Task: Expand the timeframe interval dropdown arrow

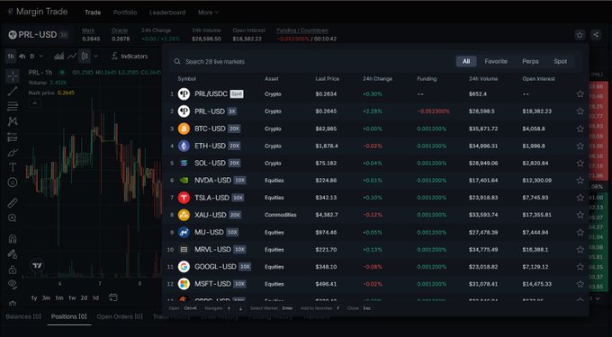Action: [x=41, y=56]
